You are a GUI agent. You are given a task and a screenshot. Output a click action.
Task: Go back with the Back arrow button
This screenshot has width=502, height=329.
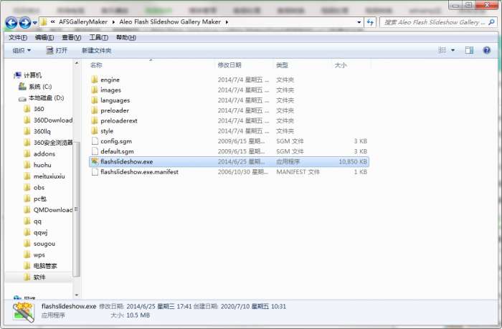click(x=11, y=23)
